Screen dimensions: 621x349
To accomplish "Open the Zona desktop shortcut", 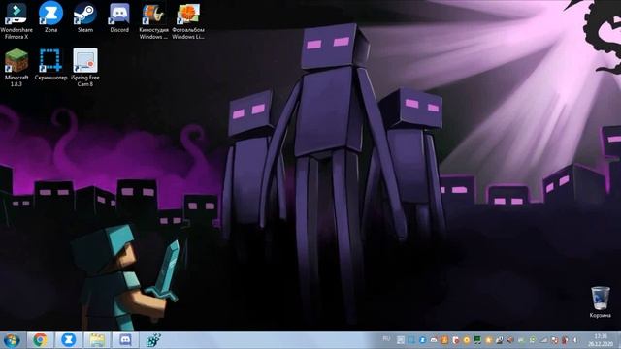I will 50,17.
